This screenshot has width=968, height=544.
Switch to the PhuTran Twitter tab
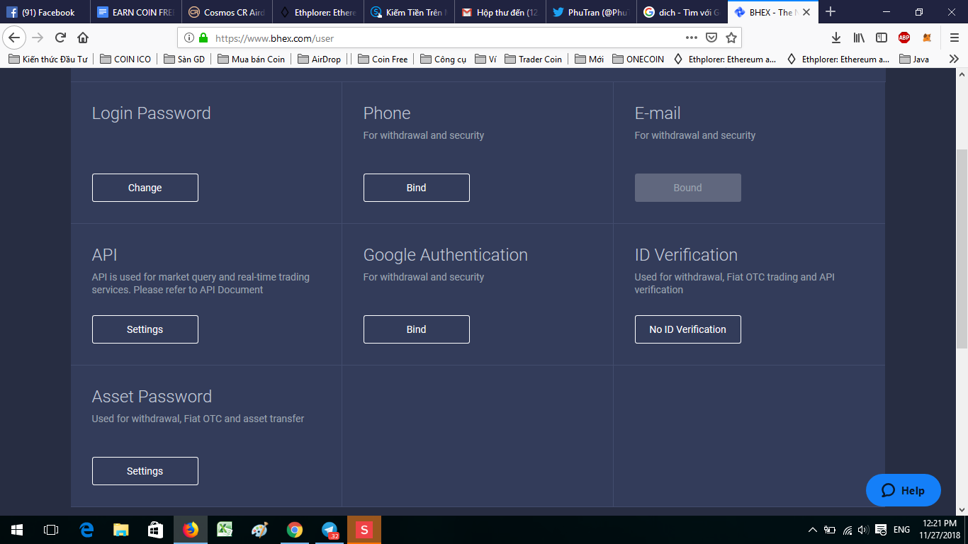590,12
